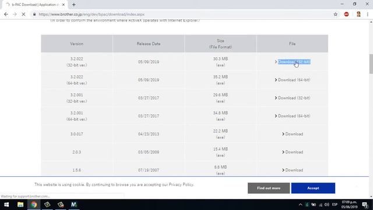Download version 1.5.6
The image size is (373, 210).
(294, 170)
